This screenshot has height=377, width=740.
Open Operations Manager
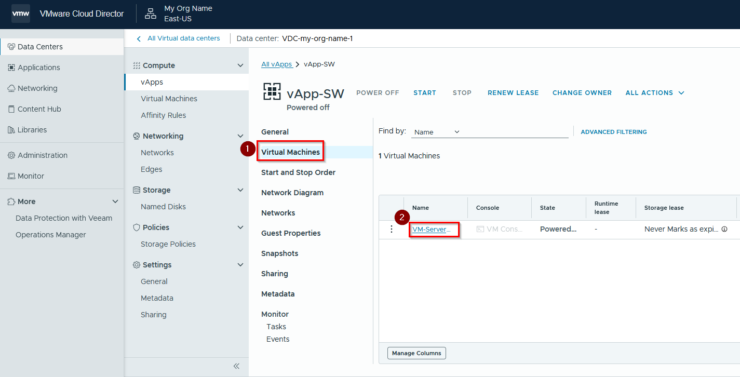(x=51, y=235)
